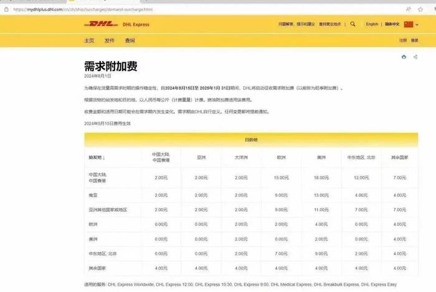Click the padlock site info icon
Viewport: 436px width, 292px height.
point(6,9)
